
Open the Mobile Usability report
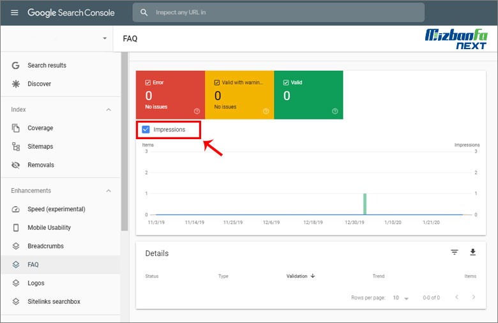[x=49, y=228]
